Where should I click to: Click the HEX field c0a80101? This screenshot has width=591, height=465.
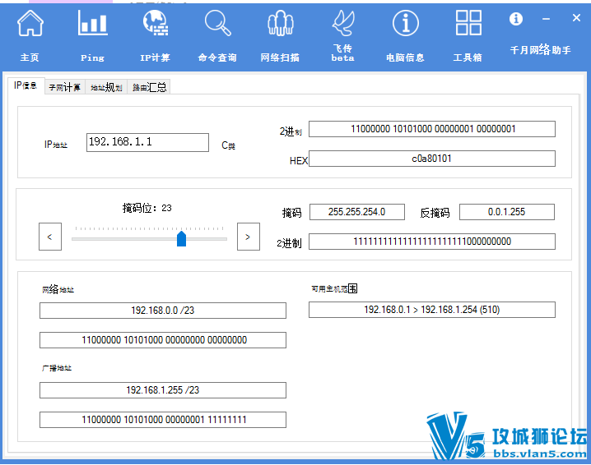click(432, 159)
